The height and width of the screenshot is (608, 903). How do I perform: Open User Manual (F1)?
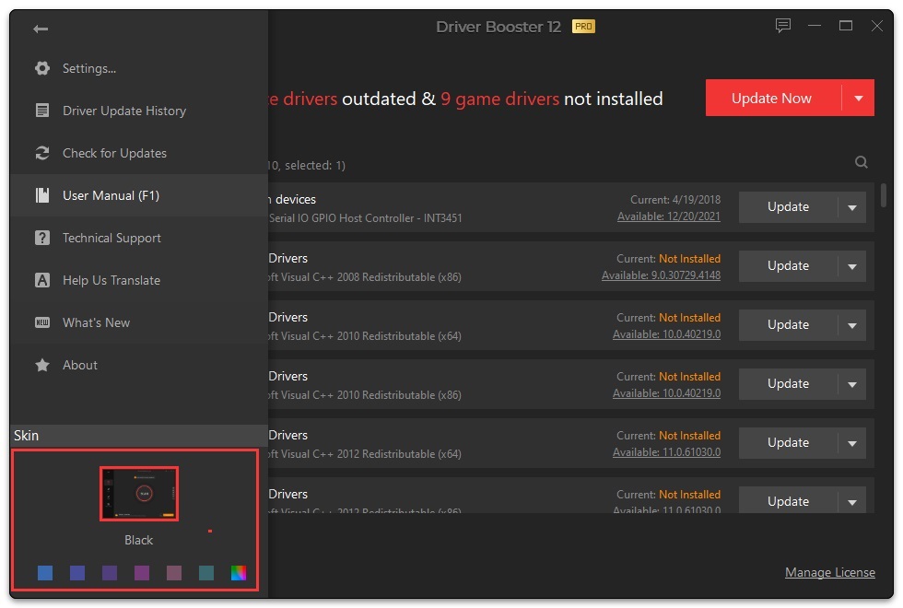pyautogui.click(x=139, y=195)
